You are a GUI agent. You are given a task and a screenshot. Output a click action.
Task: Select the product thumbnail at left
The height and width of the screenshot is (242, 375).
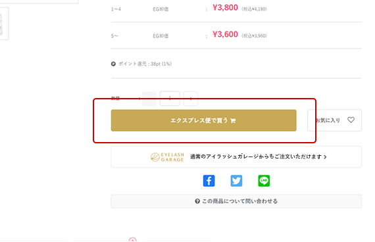(x=3, y=24)
